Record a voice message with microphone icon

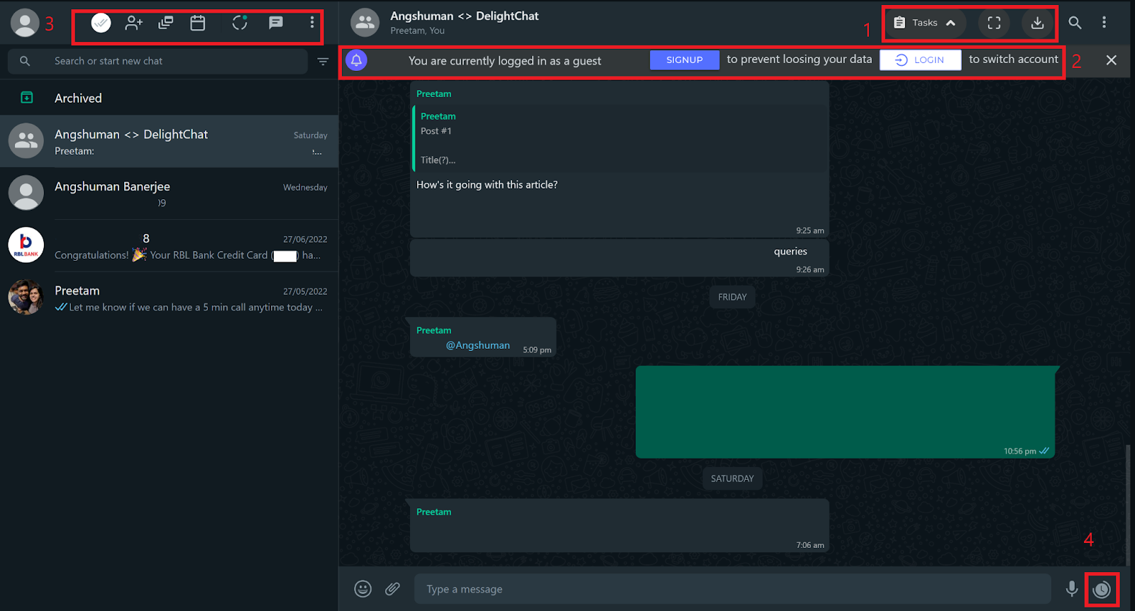(x=1072, y=589)
